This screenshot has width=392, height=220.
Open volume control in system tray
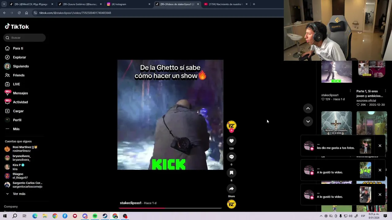click(351, 216)
